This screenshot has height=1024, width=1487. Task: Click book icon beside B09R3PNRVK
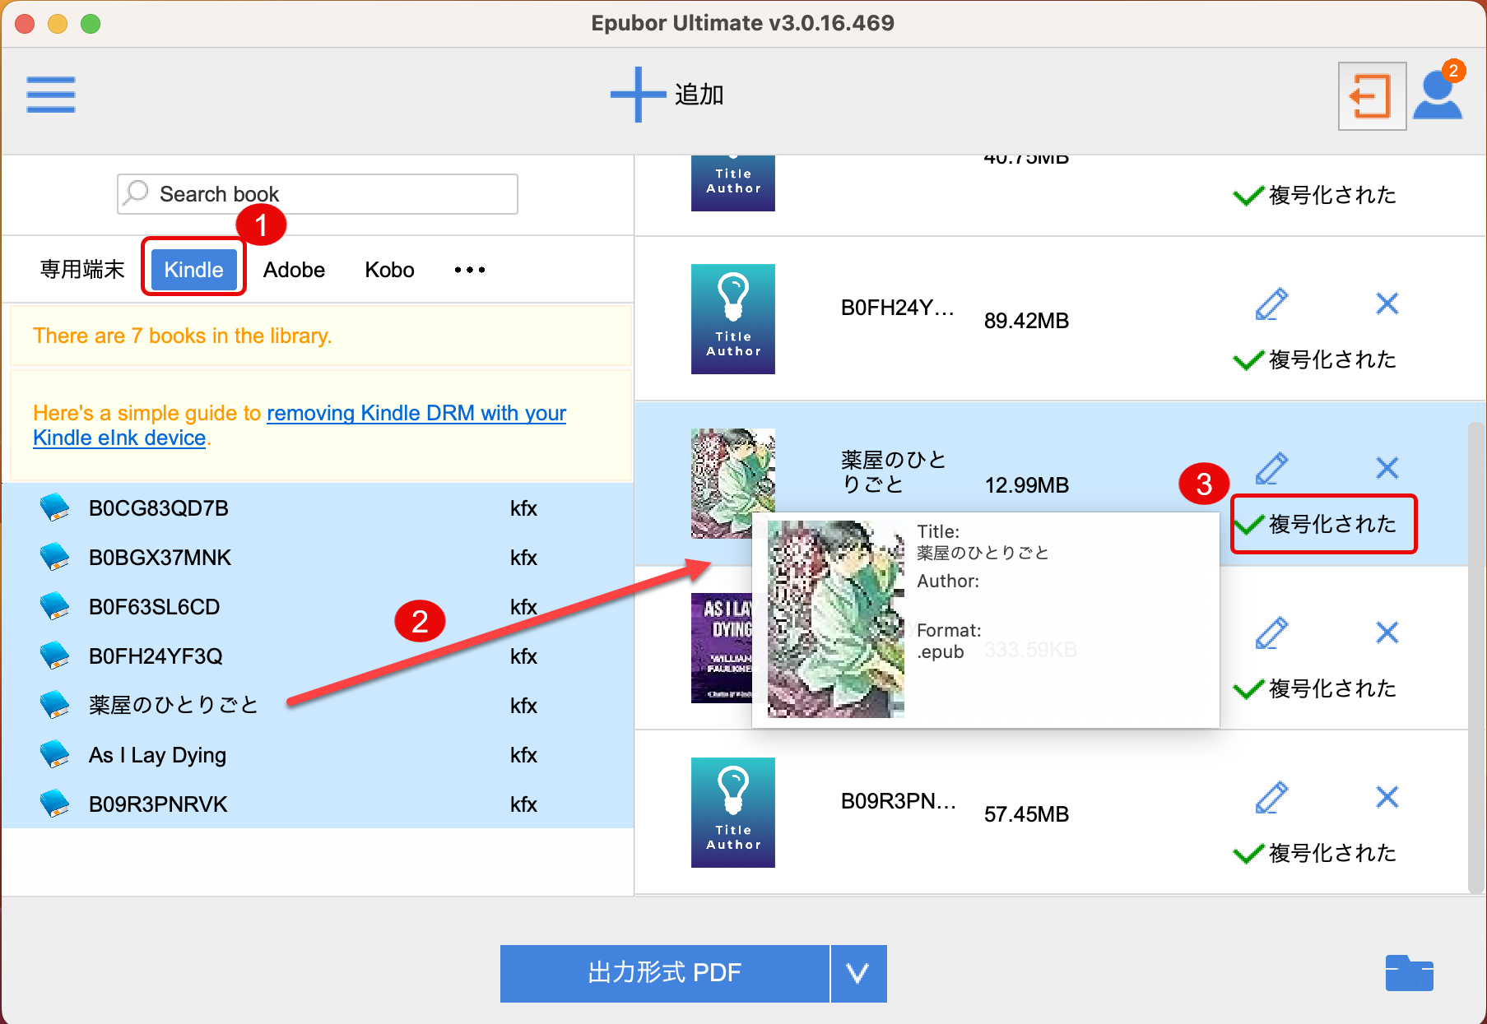point(55,804)
